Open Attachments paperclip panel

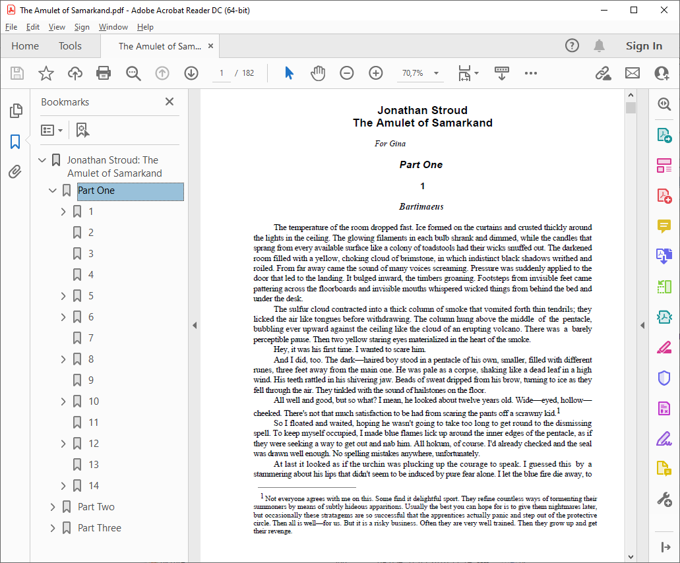tap(15, 171)
